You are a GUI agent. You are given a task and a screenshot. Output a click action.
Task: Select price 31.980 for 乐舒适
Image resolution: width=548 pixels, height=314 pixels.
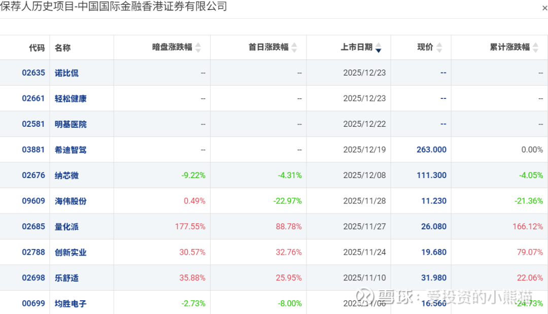tap(434, 277)
